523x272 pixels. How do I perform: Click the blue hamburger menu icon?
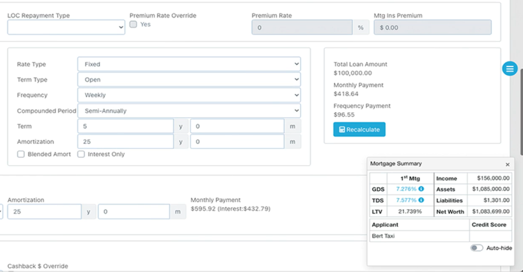[x=509, y=69]
